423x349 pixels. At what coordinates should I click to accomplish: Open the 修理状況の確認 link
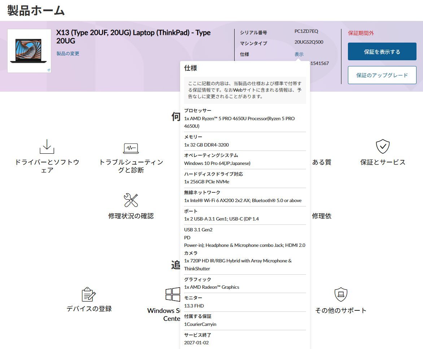pos(131,216)
